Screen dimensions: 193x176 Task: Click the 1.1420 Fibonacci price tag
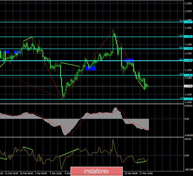pyautogui.click(x=188, y=37)
